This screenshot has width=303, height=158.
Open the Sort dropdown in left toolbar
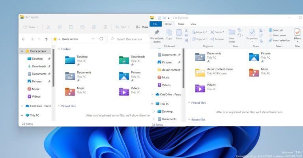(121, 27)
